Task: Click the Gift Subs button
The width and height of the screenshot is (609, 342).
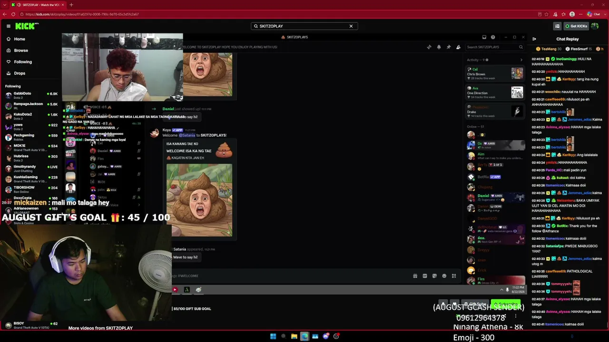Action: point(475,304)
